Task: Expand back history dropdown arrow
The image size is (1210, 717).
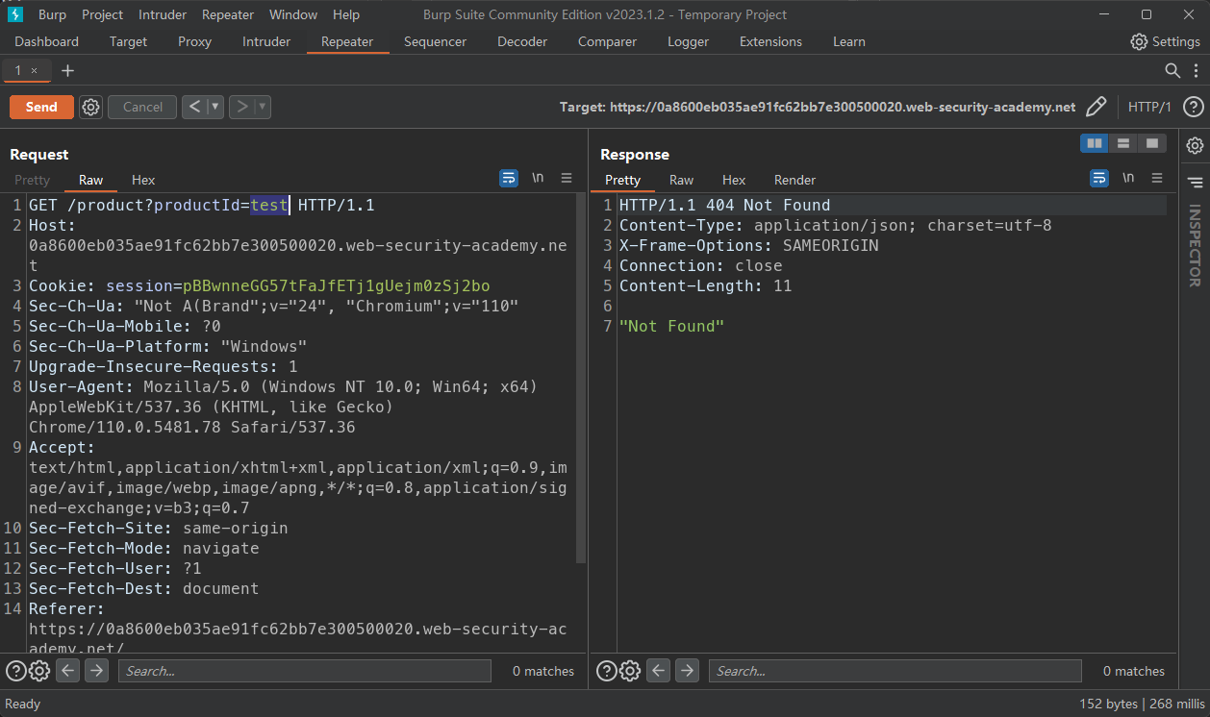Action: coord(215,107)
